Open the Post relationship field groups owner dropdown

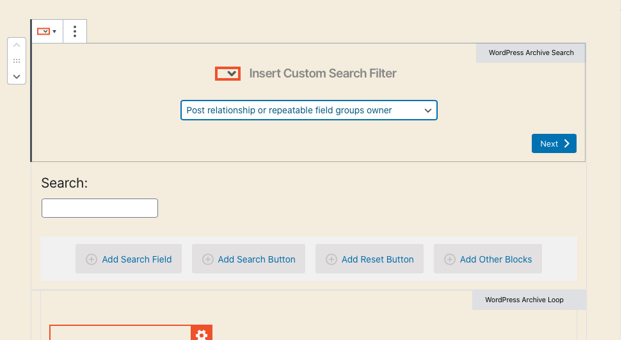pyautogui.click(x=308, y=110)
